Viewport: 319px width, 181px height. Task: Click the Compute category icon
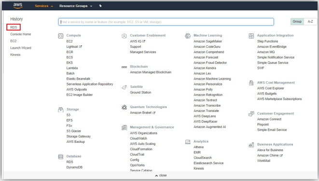pos(61,36)
